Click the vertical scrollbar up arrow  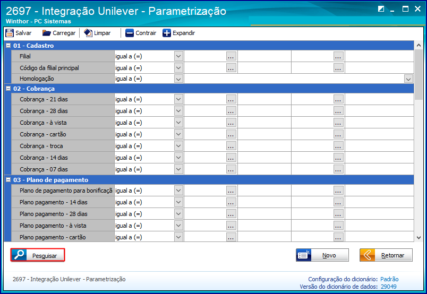[x=419, y=45]
